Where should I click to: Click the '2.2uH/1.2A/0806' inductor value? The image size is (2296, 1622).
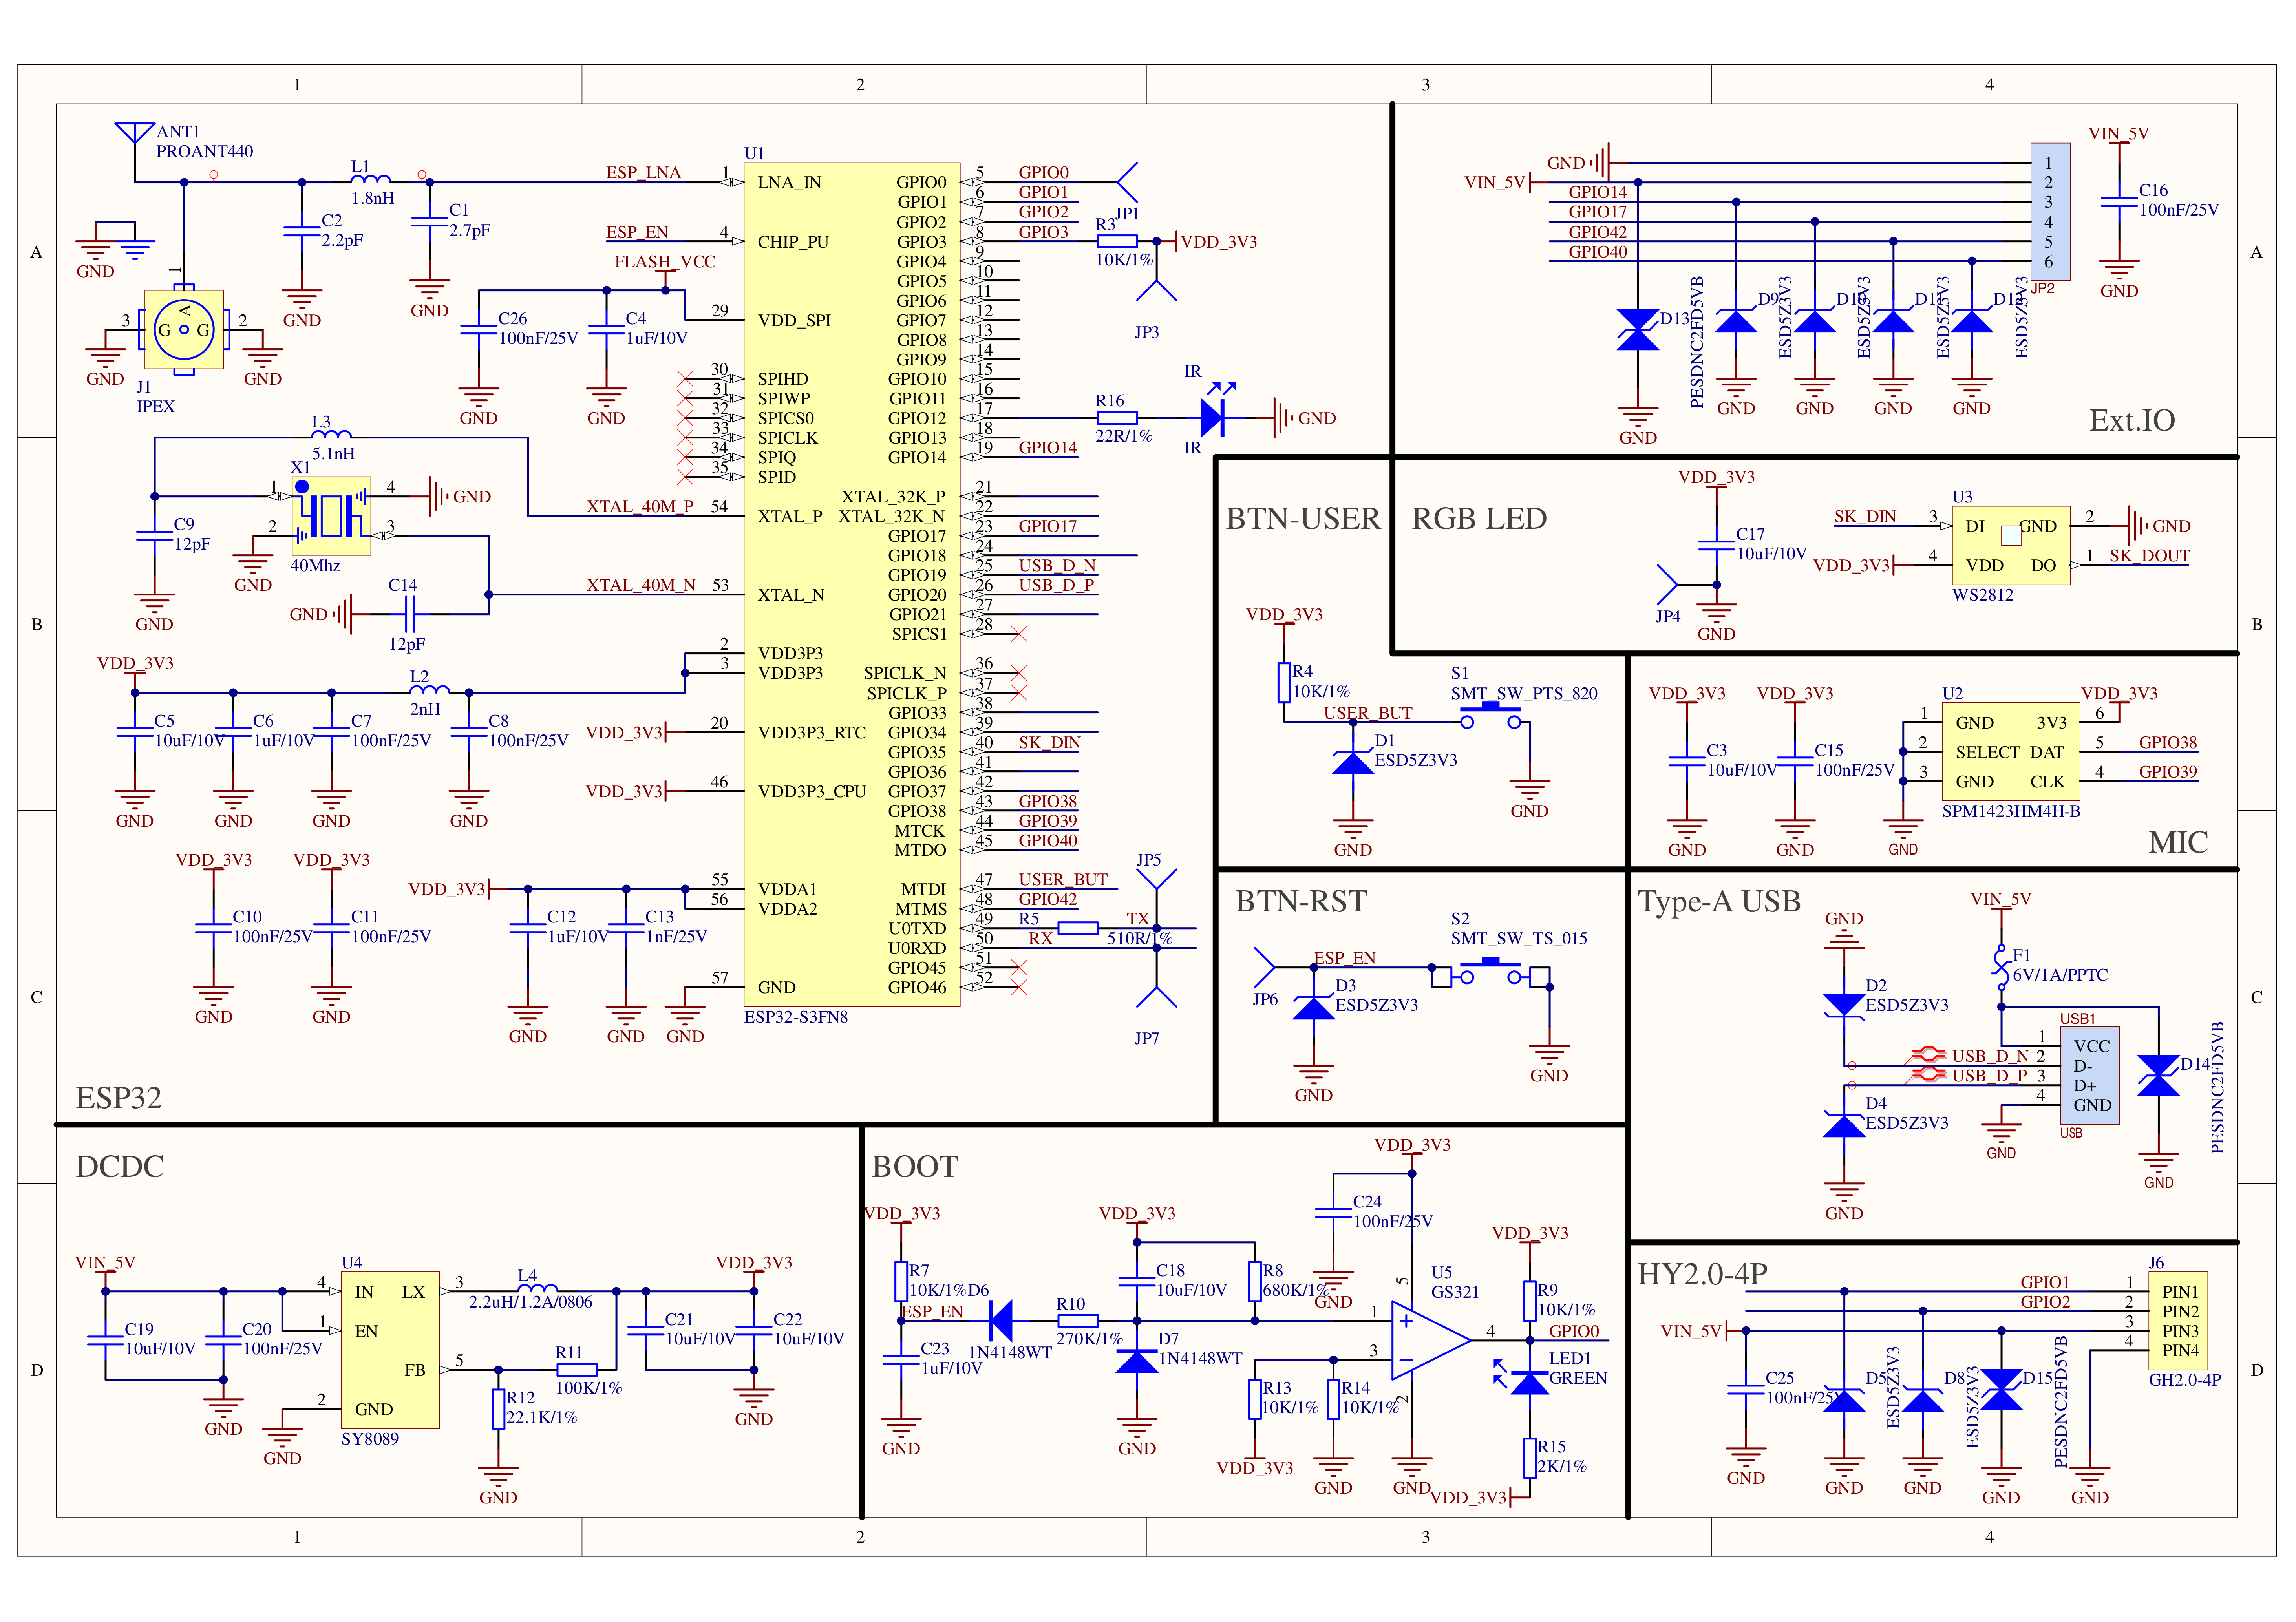530,1302
